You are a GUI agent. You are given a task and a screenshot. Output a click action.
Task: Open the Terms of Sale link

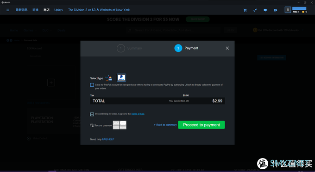(x=138, y=114)
